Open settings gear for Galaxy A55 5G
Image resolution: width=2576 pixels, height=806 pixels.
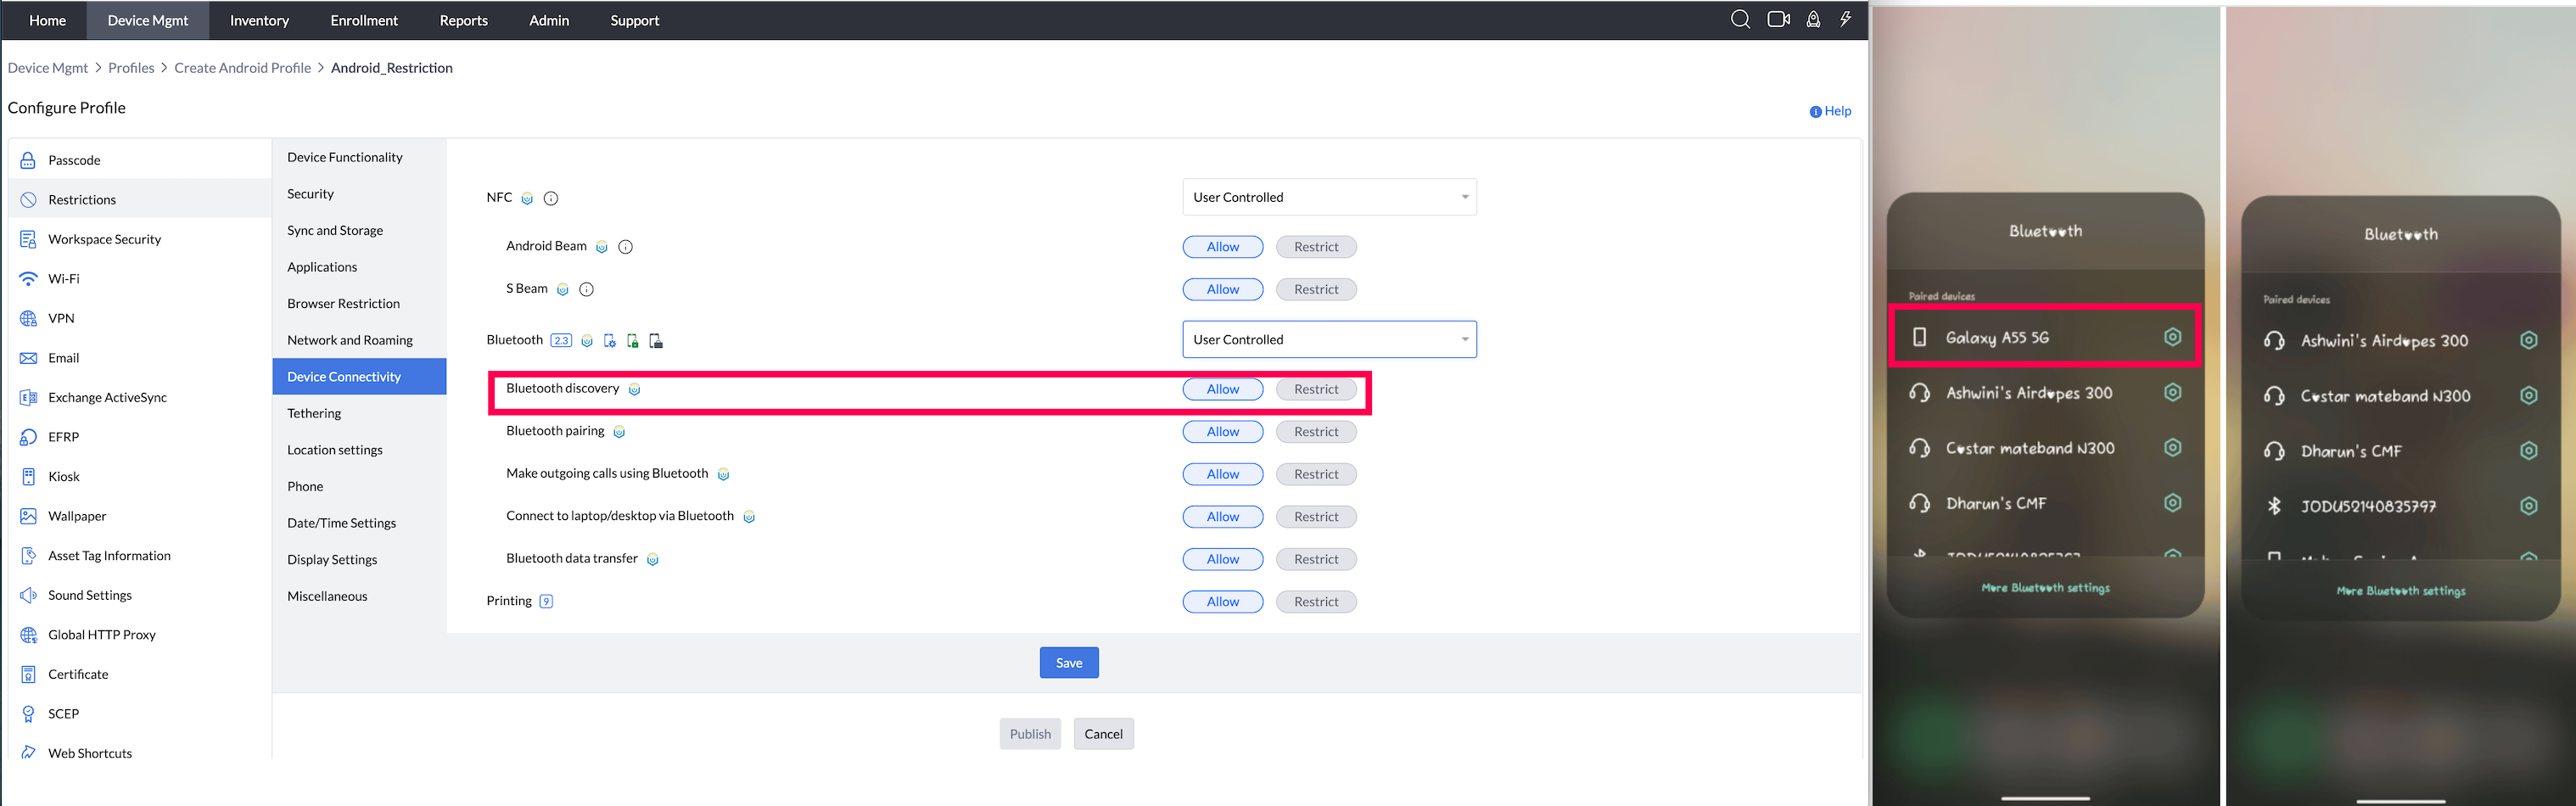[2172, 337]
